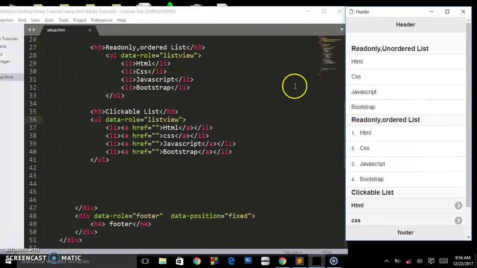Open the touch keyboard tray icon

pos(443,261)
